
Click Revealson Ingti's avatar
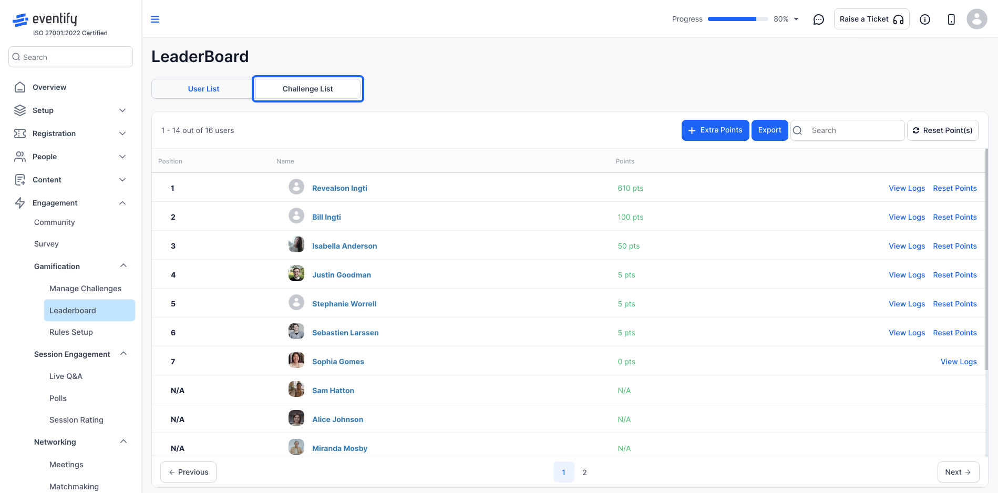point(296,187)
